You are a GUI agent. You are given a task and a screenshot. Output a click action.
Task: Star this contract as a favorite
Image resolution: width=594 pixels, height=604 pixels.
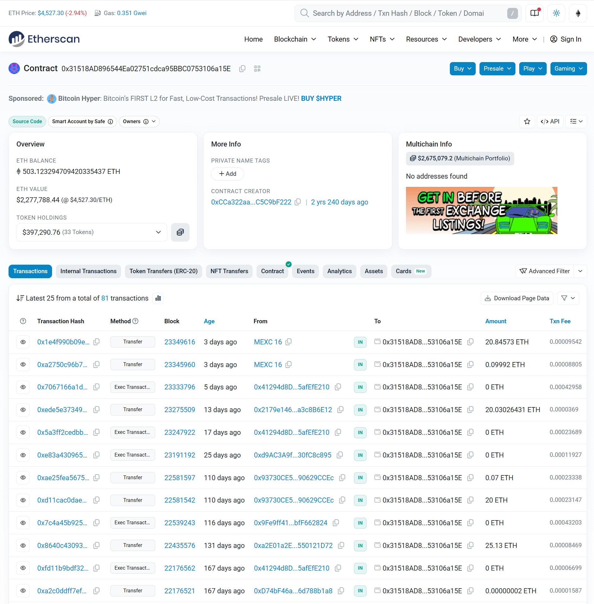click(527, 121)
